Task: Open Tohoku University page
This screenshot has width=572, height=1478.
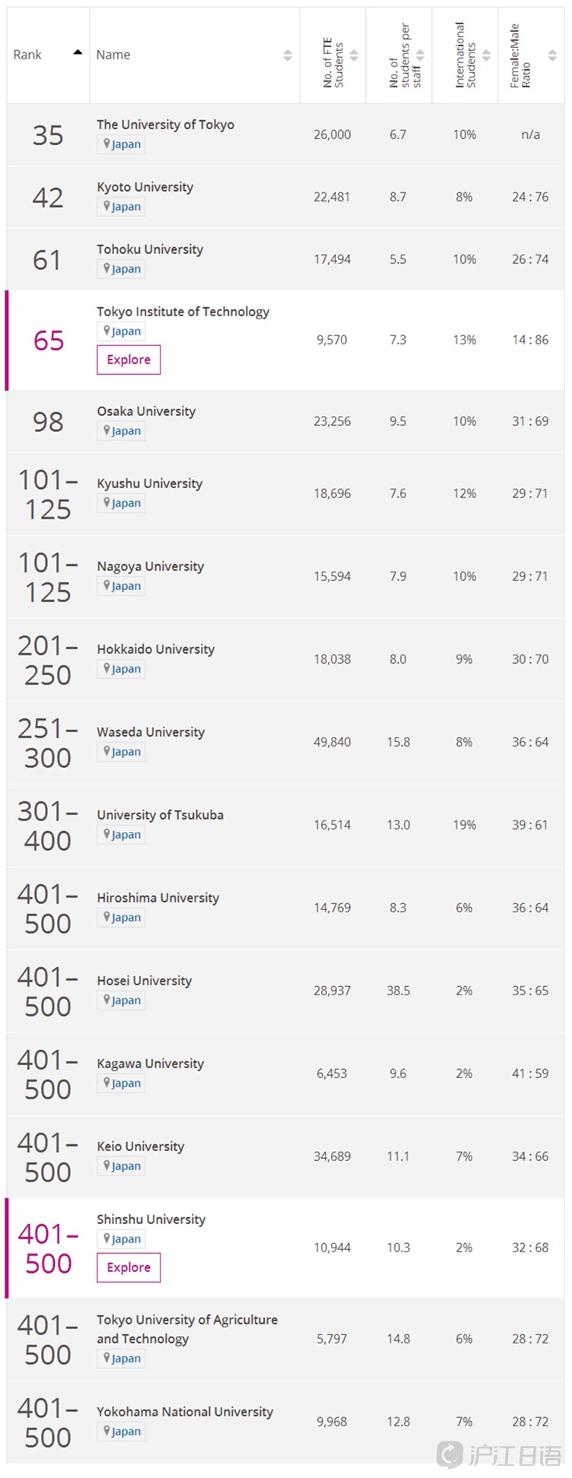Action: 150,249
